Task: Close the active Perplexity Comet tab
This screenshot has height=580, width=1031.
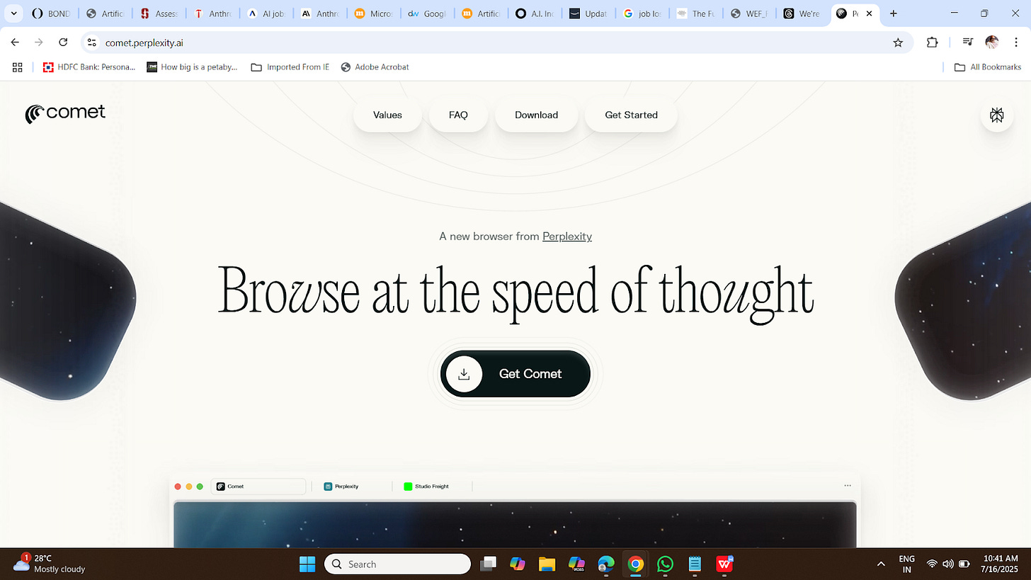Action: (x=869, y=13)
